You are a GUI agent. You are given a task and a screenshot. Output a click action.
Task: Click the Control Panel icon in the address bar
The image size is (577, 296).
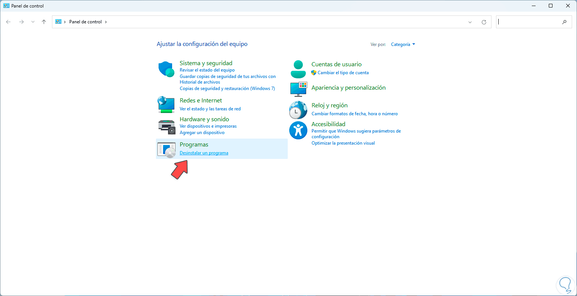tap(58, 22)
